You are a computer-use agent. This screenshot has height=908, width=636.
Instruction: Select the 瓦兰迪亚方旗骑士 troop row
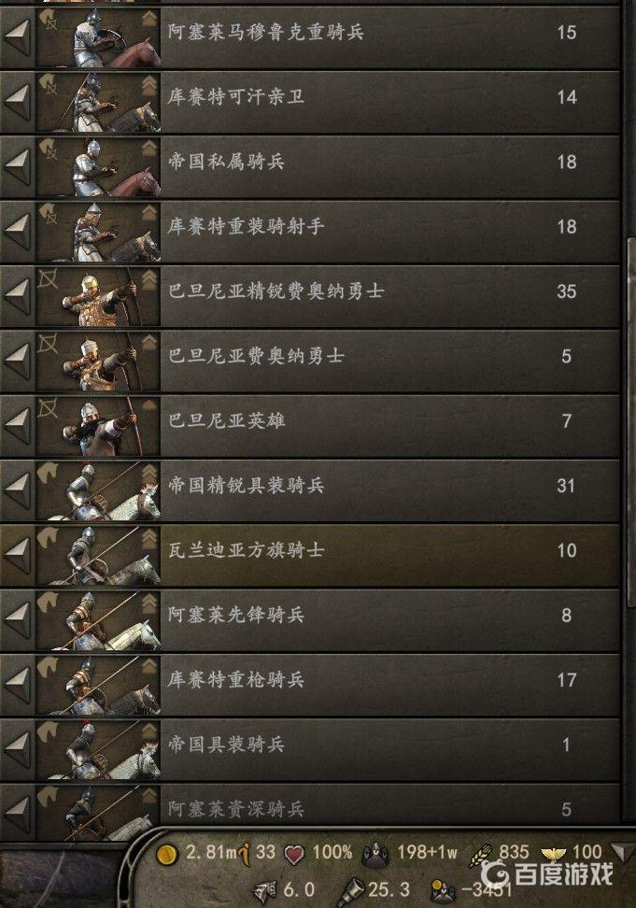tap(310, 556)
